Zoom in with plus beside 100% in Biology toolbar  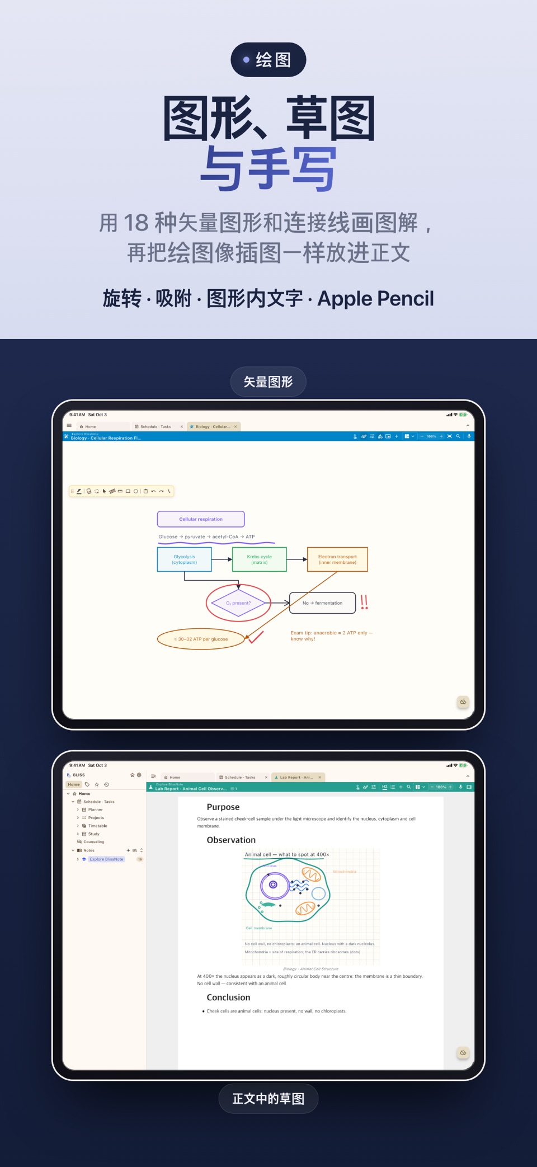click(441, 436)
